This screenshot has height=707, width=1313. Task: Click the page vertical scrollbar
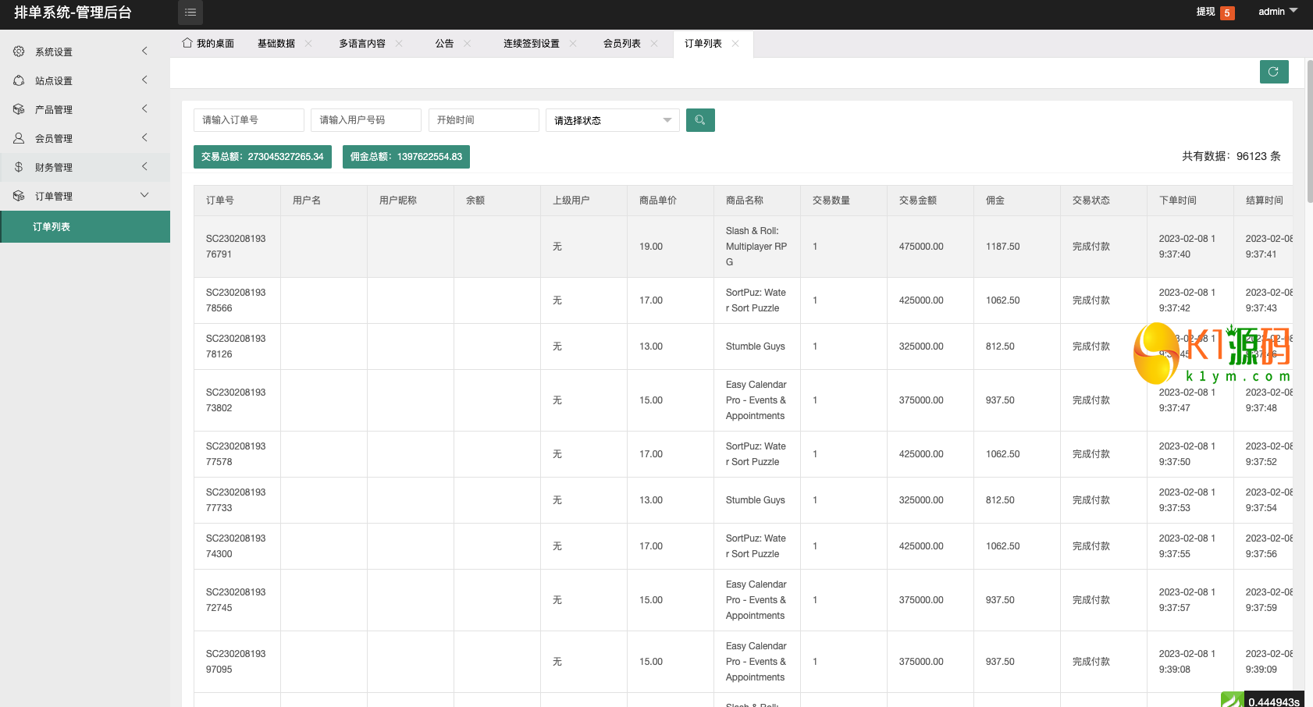coord(1309,133)
